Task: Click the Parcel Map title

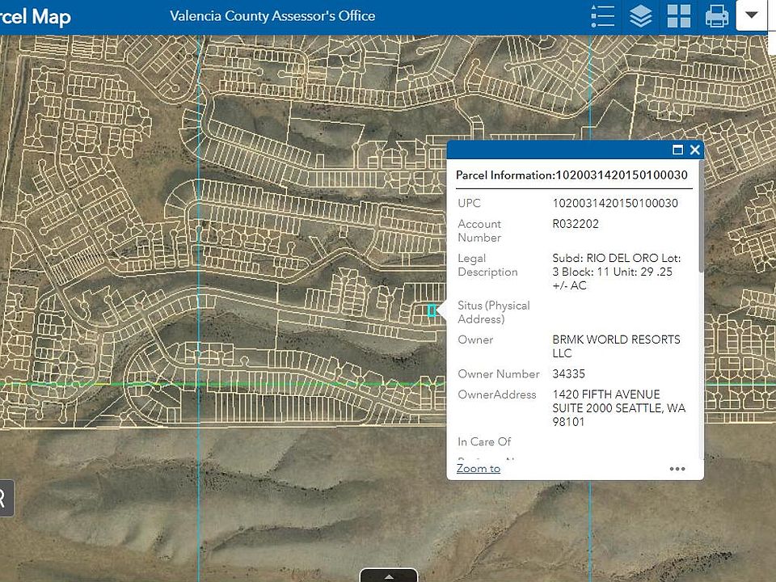Action: (x=36, y=17)
